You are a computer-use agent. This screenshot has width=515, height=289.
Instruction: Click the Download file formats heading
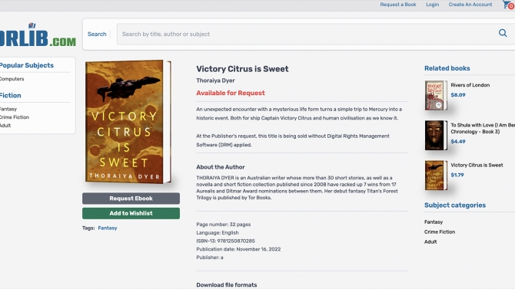[x=227, y=285]
